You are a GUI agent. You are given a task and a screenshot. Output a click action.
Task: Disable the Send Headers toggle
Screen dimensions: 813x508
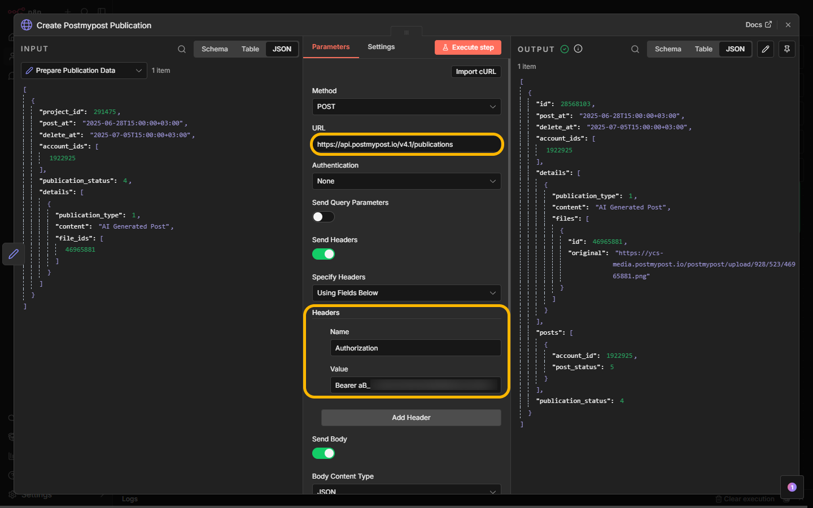[x=324, y=254]
